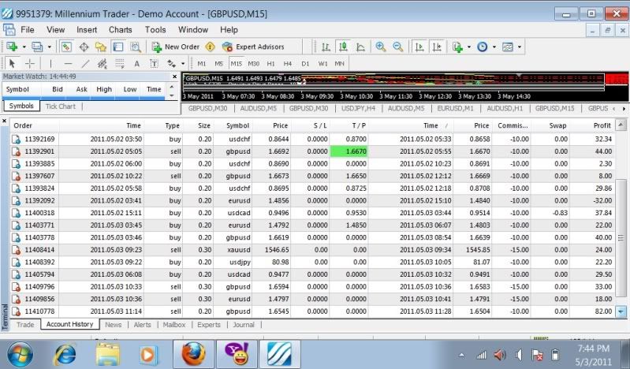Select the trendline drawing tool
630x369 pixels.
click(85, 64)
